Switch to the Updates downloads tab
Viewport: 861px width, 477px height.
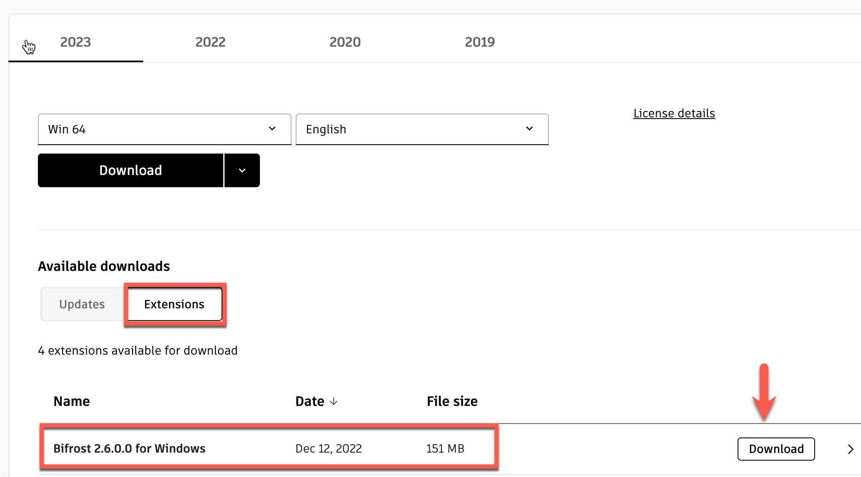pyautogui.click(x=82, y=304)
